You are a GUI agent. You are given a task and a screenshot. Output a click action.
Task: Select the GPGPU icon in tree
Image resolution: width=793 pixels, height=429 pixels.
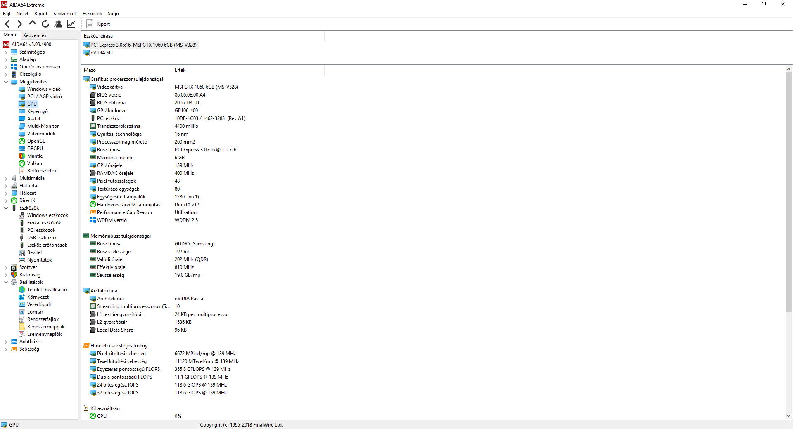(22, 148)
